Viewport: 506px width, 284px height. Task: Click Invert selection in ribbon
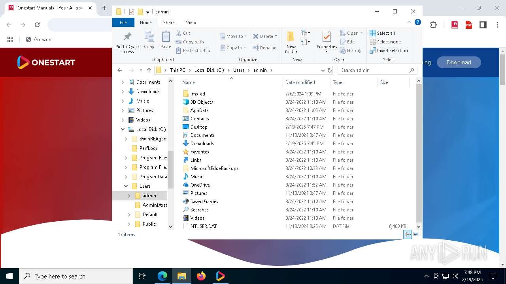click(x=389, y=50)
